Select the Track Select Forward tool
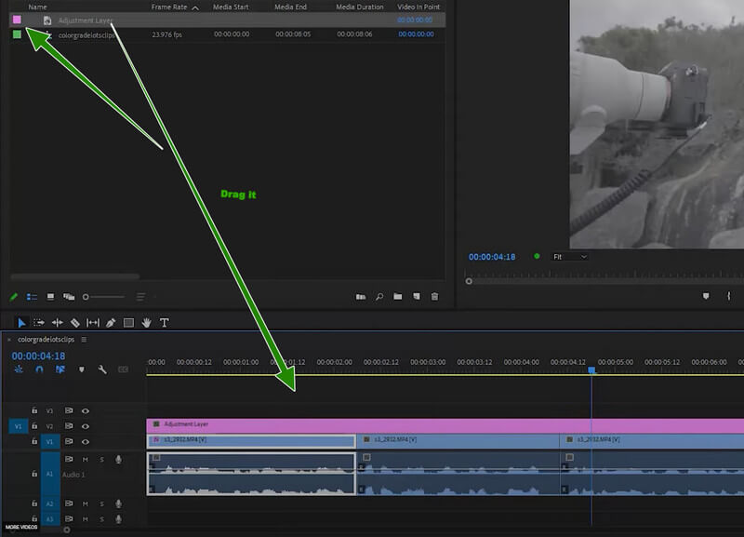This screenshot has width=744, height=537. tap(39, 323)
